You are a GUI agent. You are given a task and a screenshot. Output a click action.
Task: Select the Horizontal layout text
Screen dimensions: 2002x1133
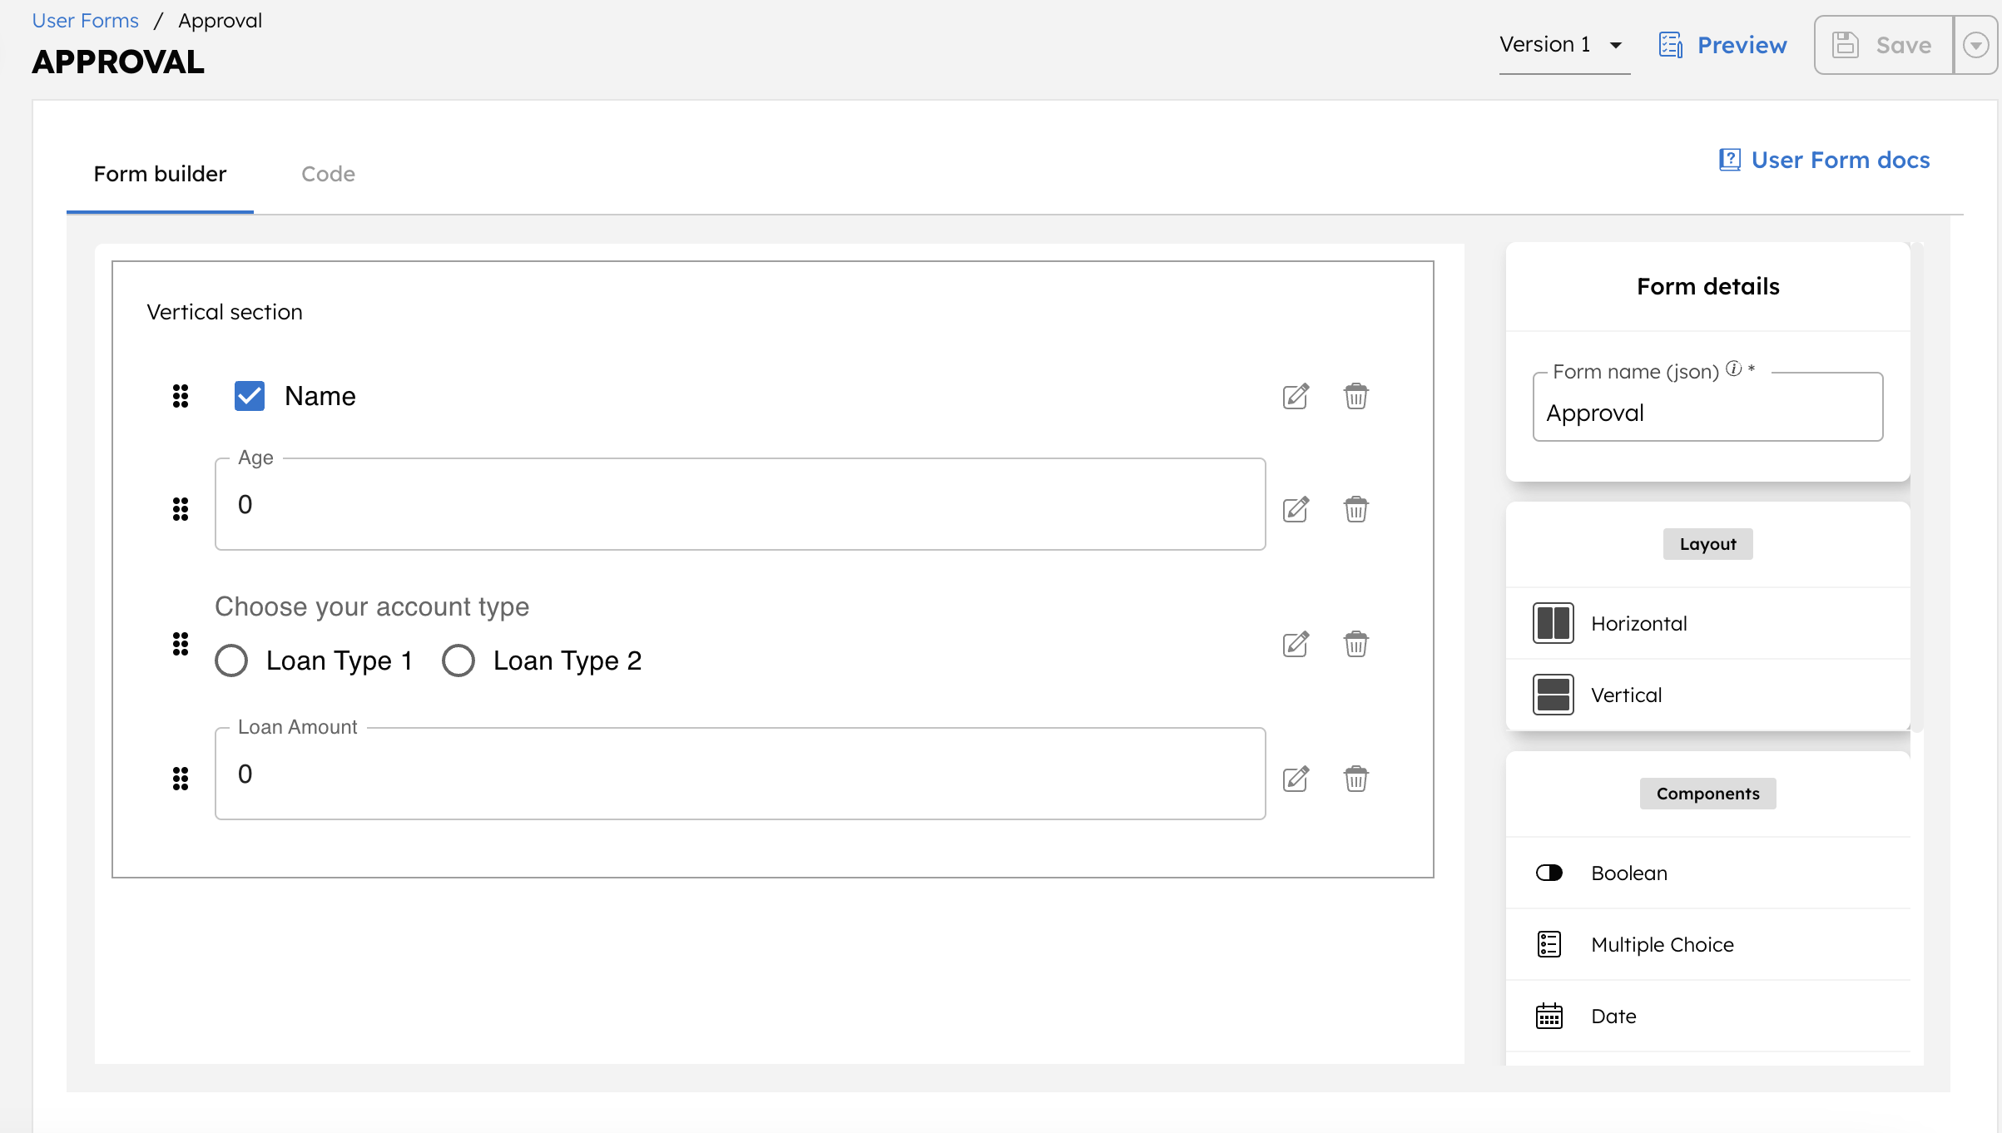tap(1639, 623)
